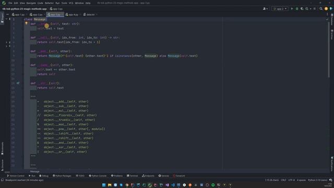
Task: Switch to the app-1.py editor tab
Action: point(18,15)
